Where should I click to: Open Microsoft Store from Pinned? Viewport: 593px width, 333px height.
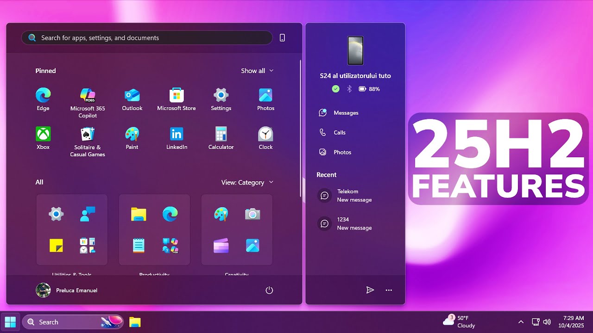177,99
